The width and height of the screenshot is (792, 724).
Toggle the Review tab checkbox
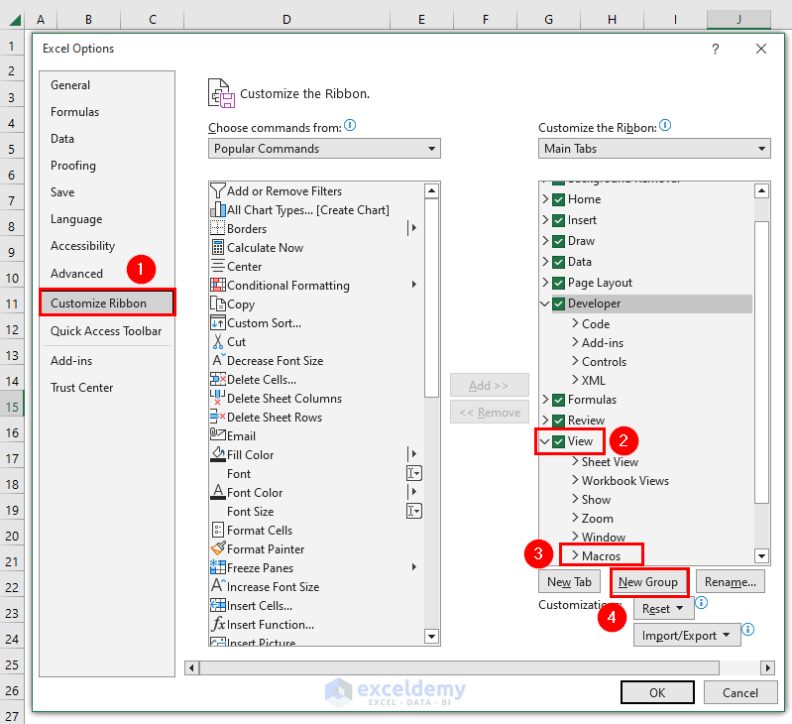point(558,421)
